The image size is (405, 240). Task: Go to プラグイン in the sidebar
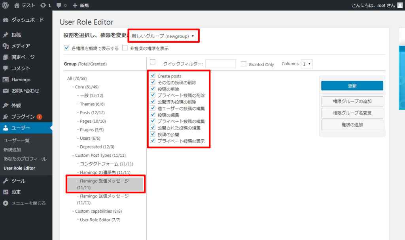click(x=23, y=116)
